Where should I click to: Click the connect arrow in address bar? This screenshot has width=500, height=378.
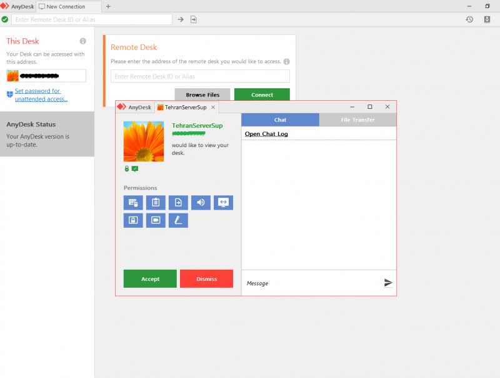click(181, 19)
